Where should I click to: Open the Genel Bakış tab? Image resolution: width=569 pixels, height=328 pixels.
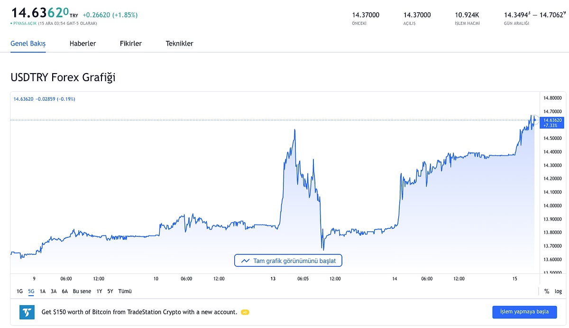pos(28,44)
